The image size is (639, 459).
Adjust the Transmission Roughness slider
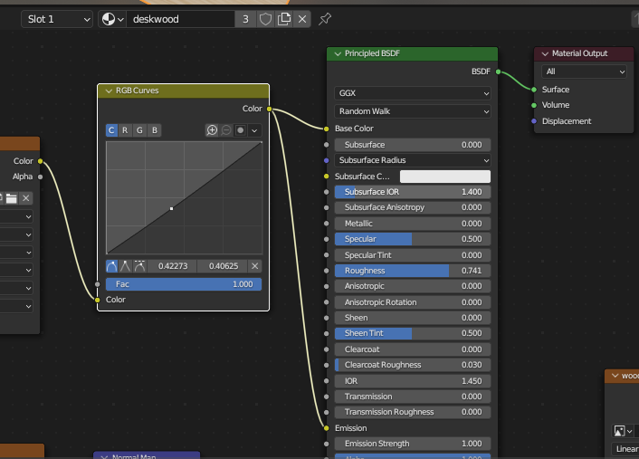click(x=413, y=412)
